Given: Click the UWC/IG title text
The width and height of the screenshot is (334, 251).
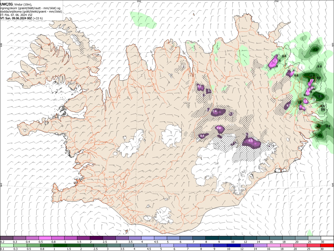Looking at the screenshot, I should (x=6, y=4).
